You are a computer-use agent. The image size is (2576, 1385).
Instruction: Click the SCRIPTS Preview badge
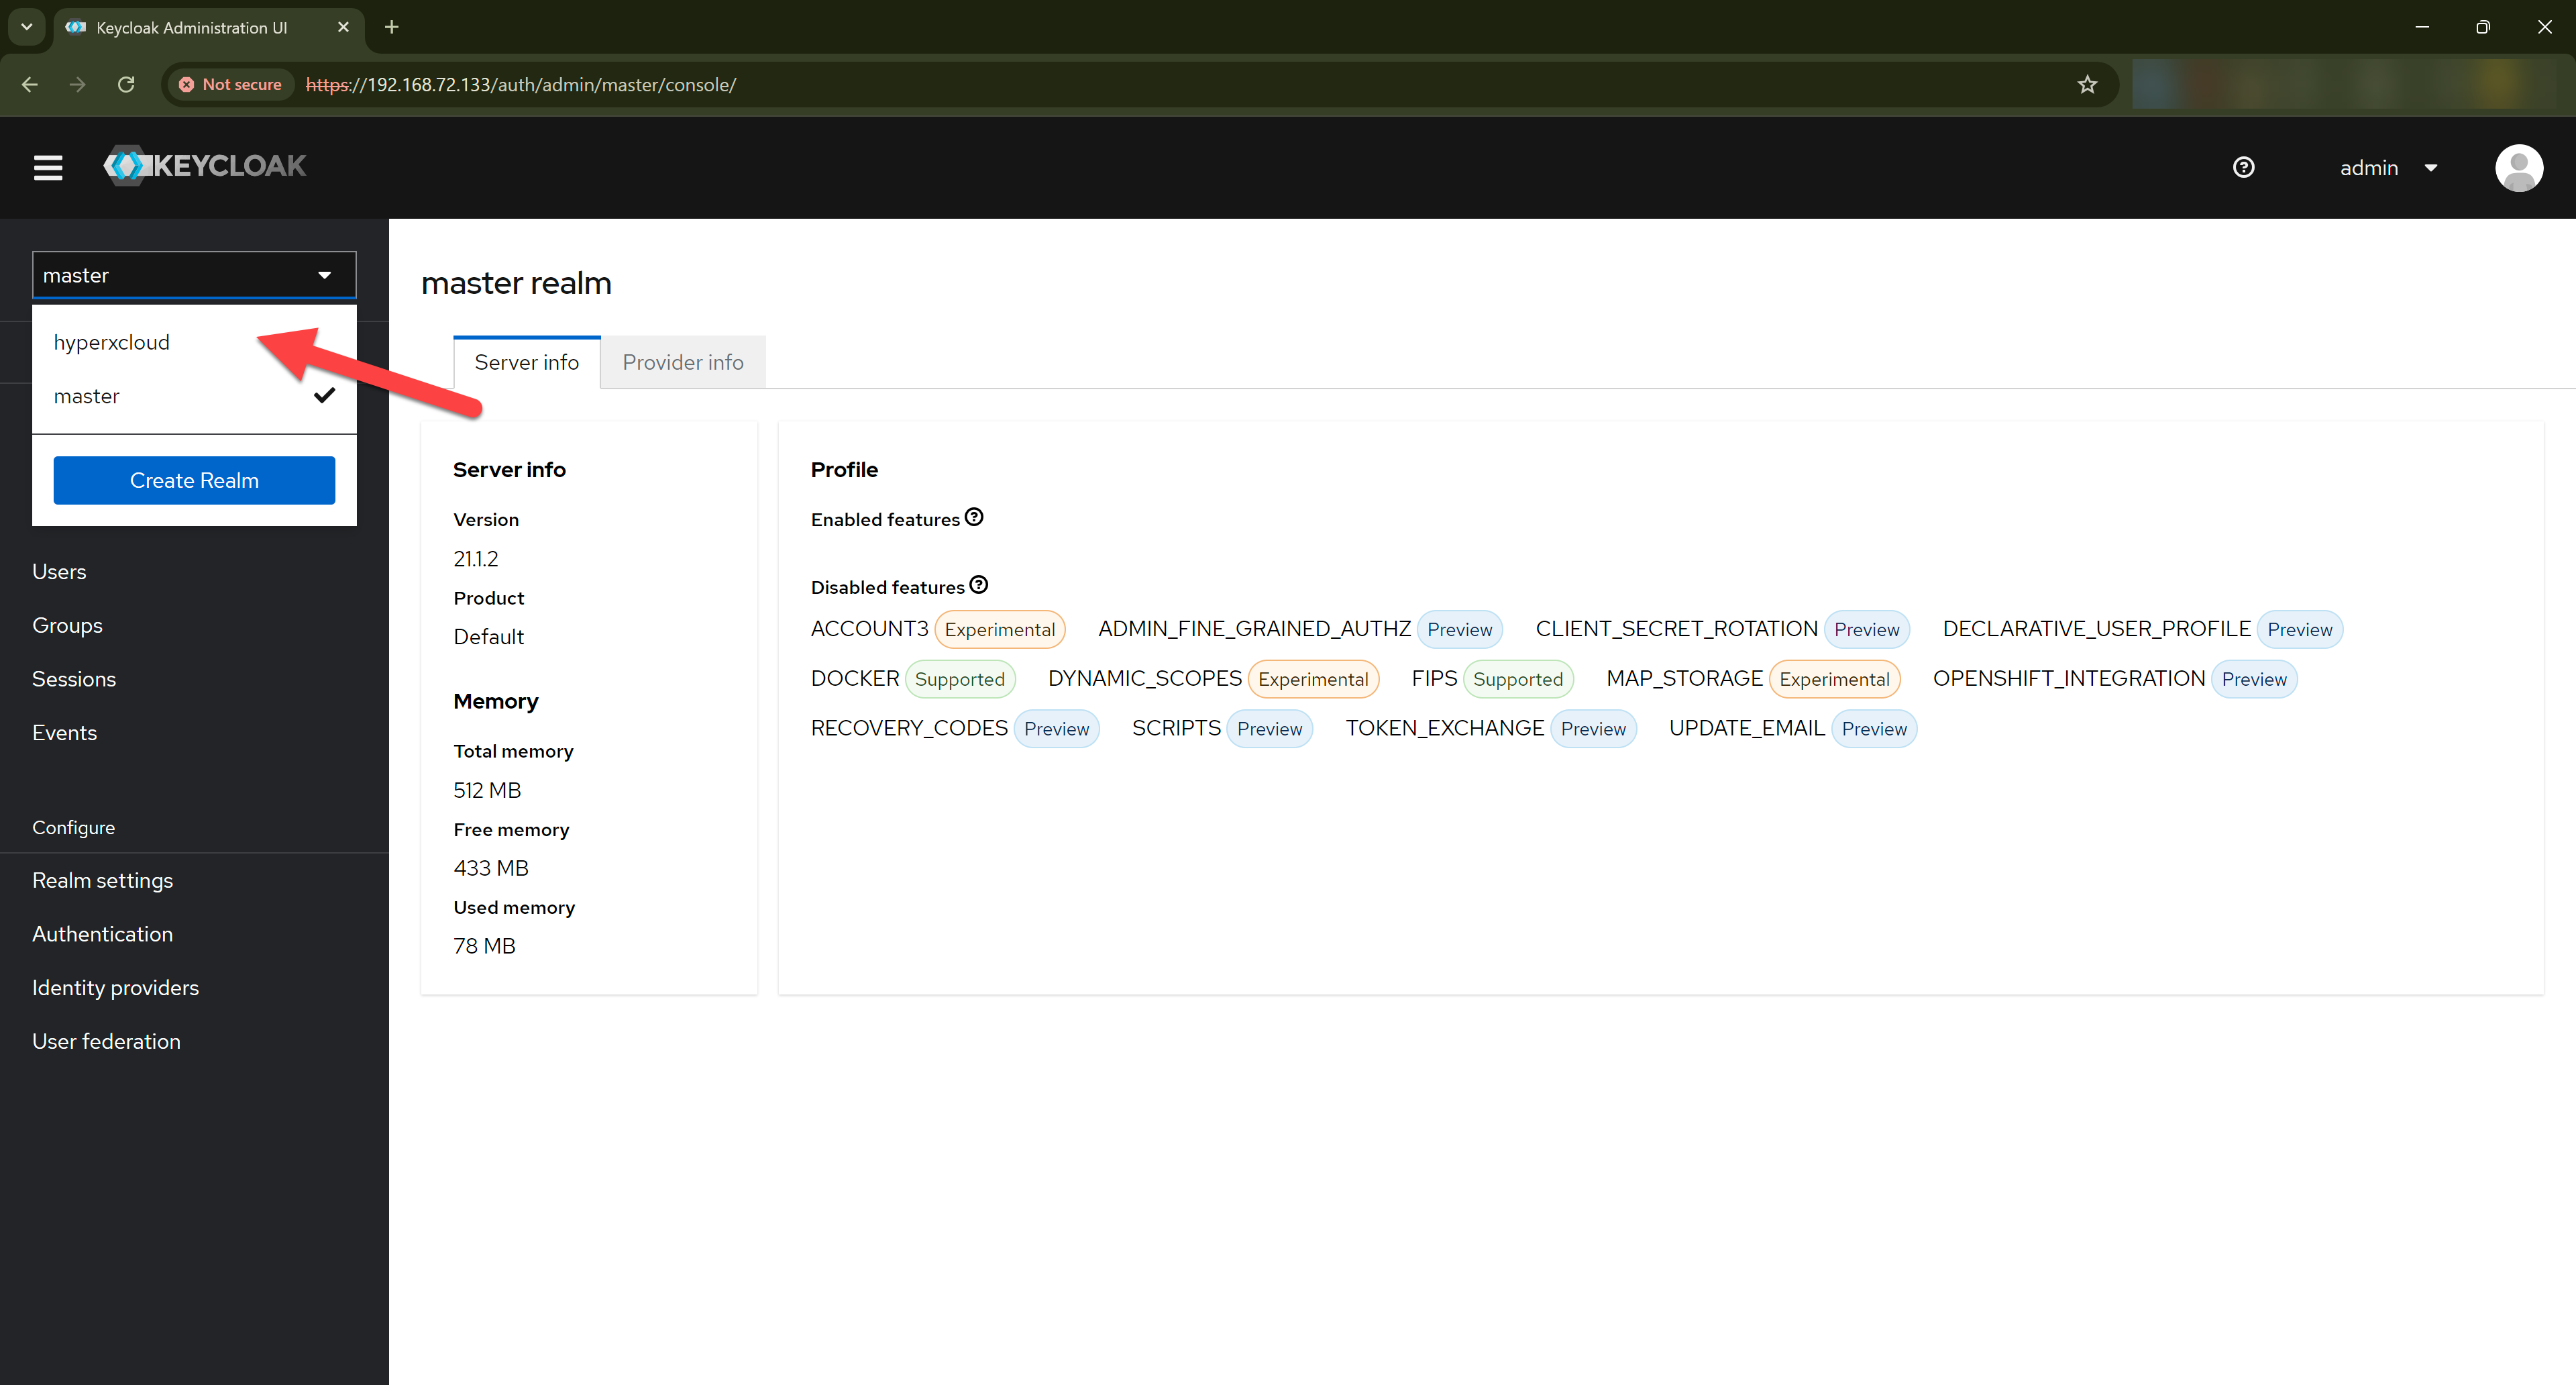pos(1270,729)
